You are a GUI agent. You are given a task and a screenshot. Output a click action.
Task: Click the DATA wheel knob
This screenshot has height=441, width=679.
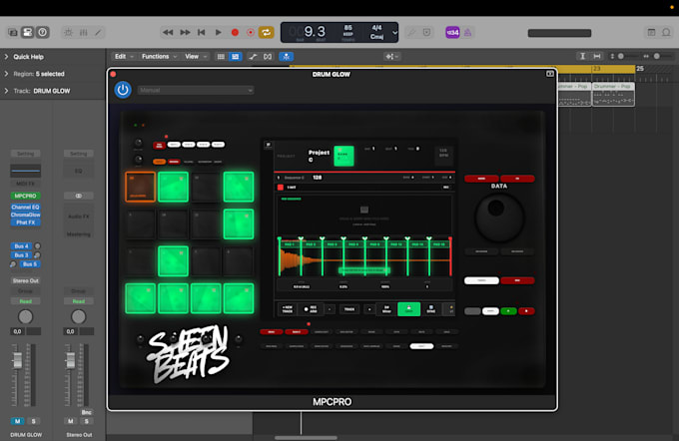coord(499,218)
